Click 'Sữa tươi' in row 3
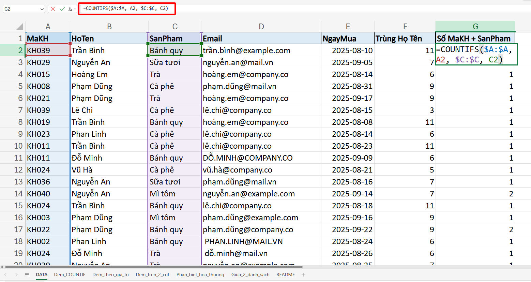The height and width of the screenshot is (282, 531). coord(175,62)
